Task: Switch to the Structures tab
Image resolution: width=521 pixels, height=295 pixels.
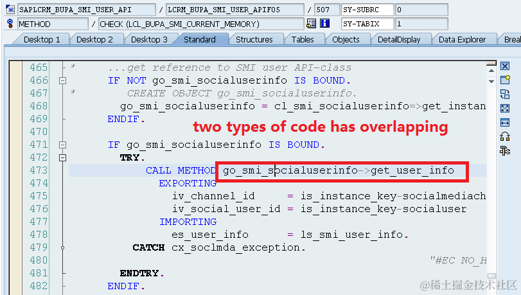Action: pos(254,40)
